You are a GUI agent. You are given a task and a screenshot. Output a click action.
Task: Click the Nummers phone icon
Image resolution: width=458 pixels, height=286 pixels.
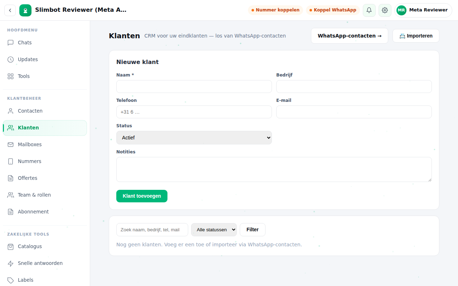11,161
